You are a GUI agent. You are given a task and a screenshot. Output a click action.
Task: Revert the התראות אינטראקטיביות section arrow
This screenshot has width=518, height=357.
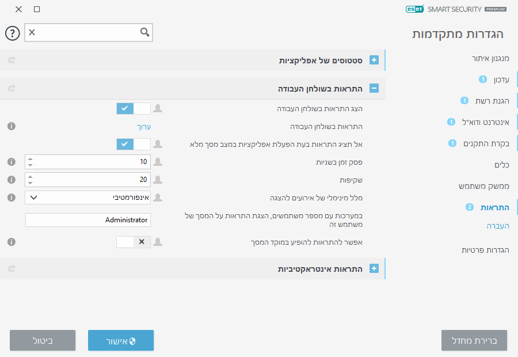pyautogui.click(x=12, y=268)
